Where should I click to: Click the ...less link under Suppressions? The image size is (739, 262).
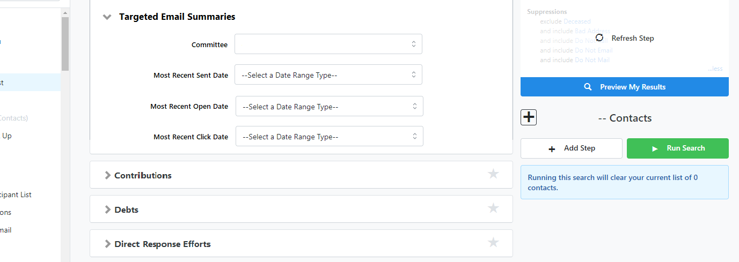click(x=715, y=69)
